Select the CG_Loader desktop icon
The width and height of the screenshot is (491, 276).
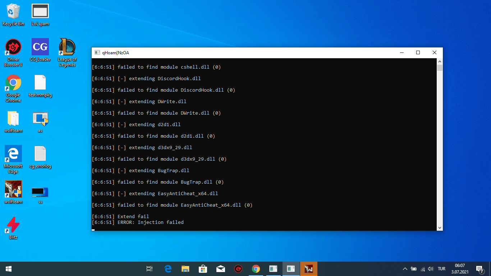click(x=40, y=50)
